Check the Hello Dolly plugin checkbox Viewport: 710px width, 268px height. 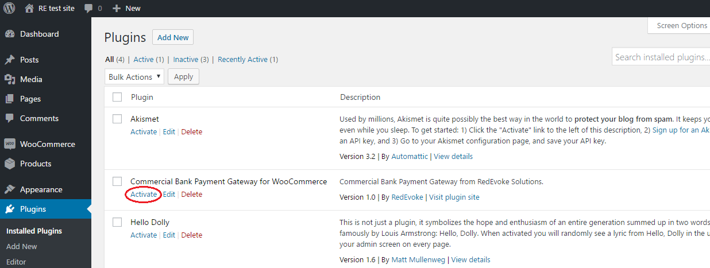tap(117, 222)
